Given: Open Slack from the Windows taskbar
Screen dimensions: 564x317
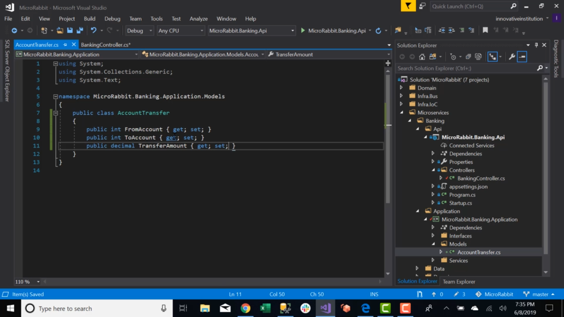Looking at the screenshot, I should point(305,308).
